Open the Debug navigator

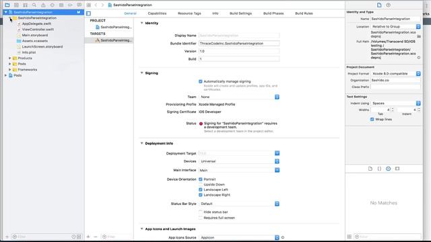(x=61, y=5)
